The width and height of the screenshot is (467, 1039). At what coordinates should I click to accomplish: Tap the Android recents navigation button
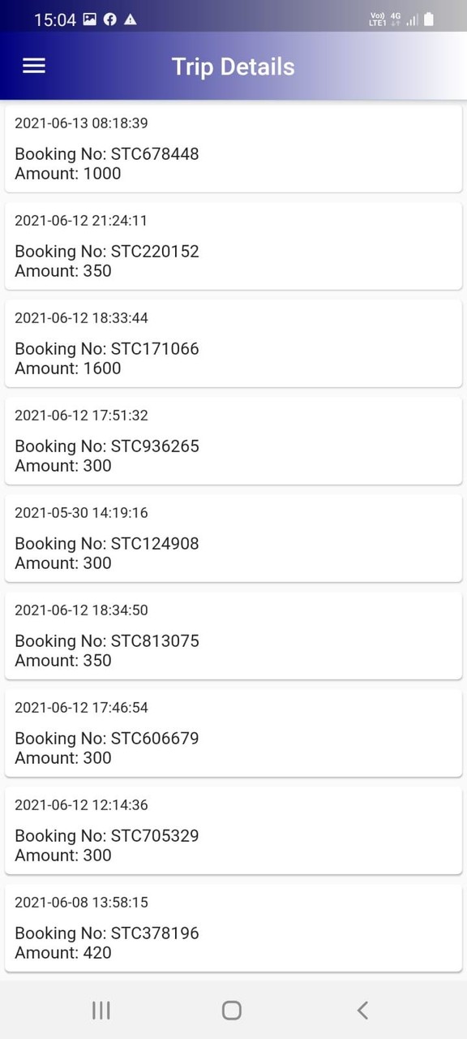click(101, 1010)
